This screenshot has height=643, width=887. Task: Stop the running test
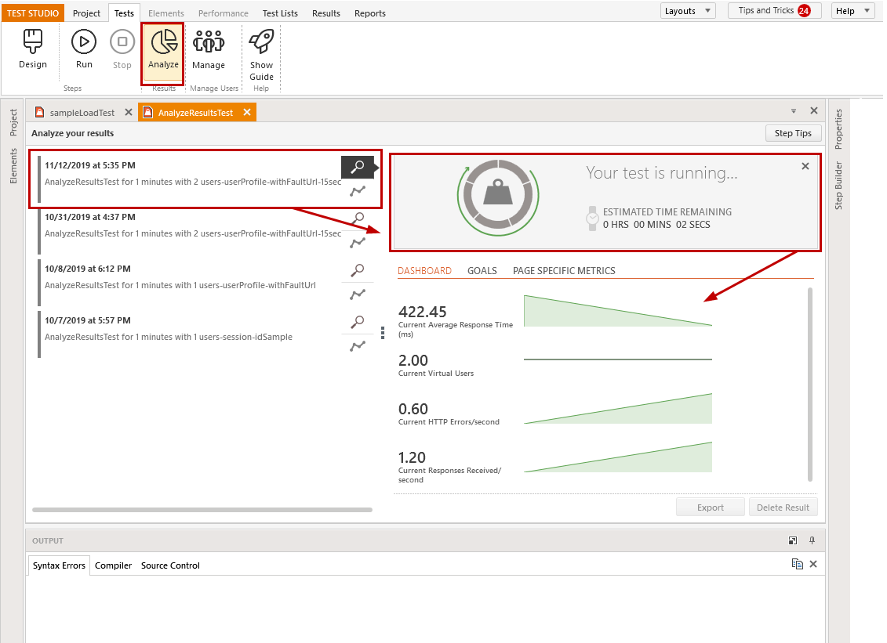[x=122, y=49]
